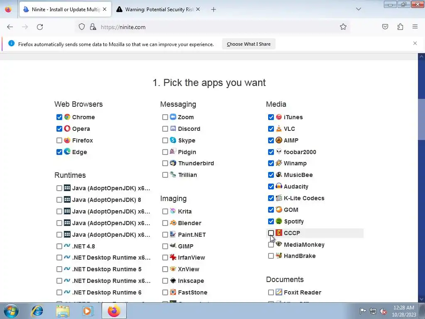Click the taskbar clock and date

403,311
